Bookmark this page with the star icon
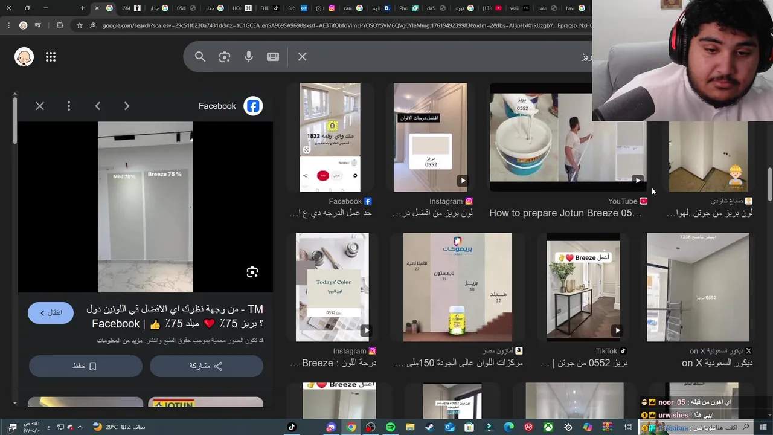This screenshot has height=435, width=773. click(79, 25)
